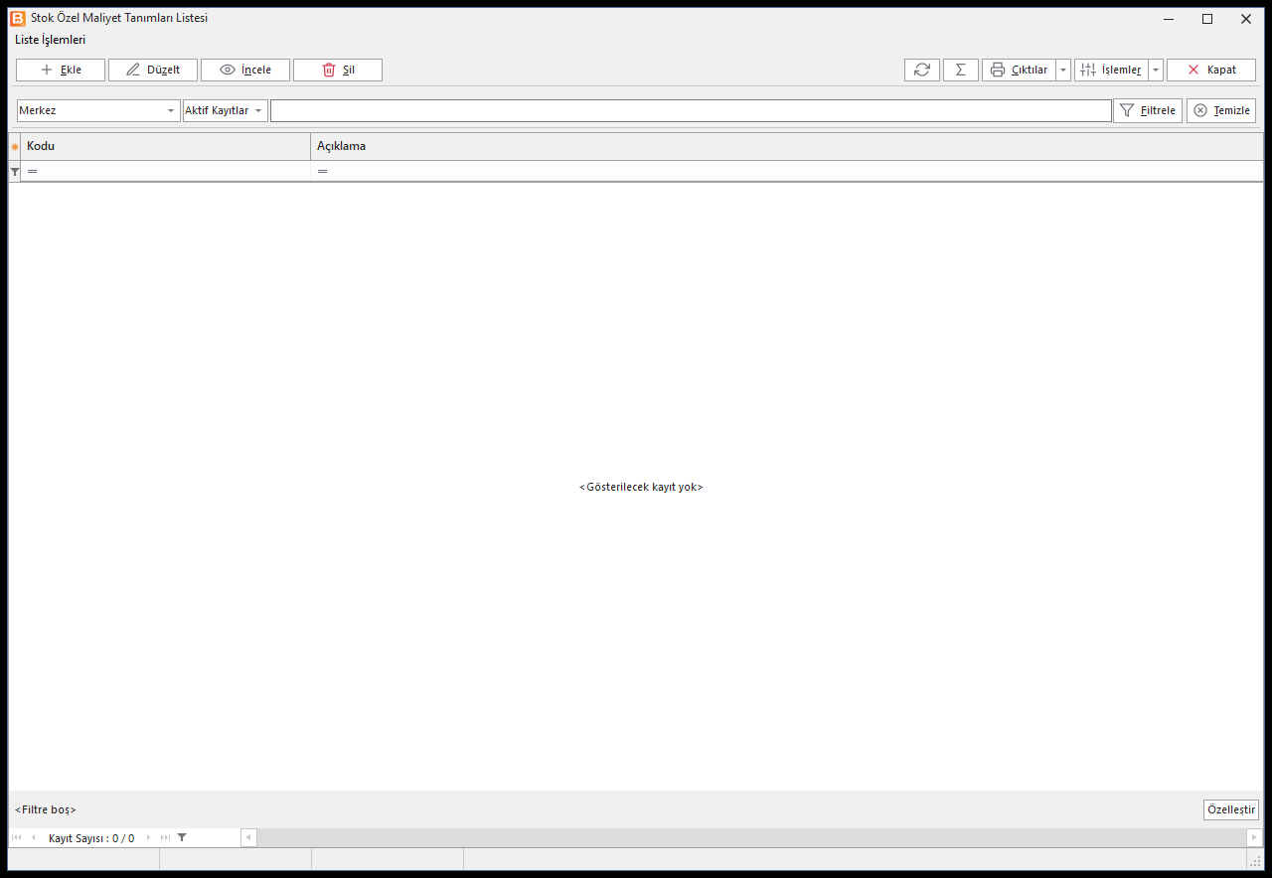The width and height of the screenshot is (1272, 878).
Task: Click the Filtrele button
Action: pos(1148,110)
